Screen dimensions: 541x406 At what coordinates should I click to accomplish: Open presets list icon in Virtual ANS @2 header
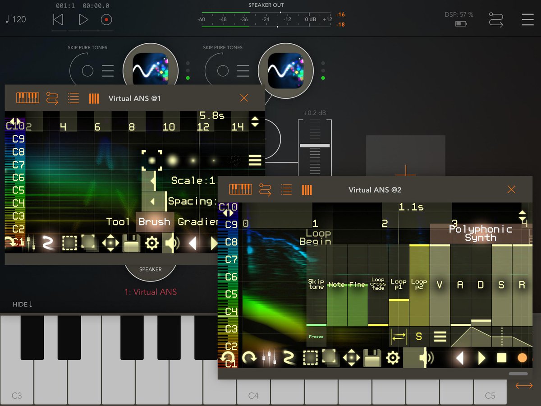(286, 189)
